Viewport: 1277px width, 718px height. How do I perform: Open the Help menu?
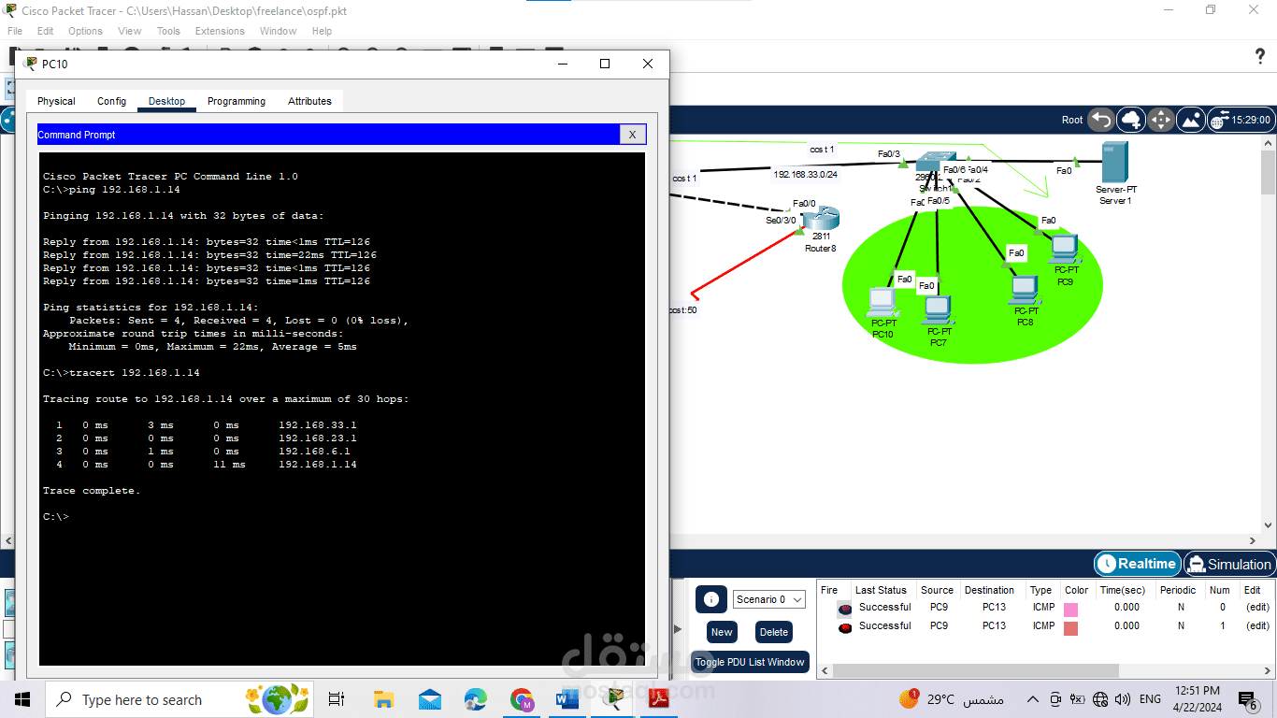point(322,31)
